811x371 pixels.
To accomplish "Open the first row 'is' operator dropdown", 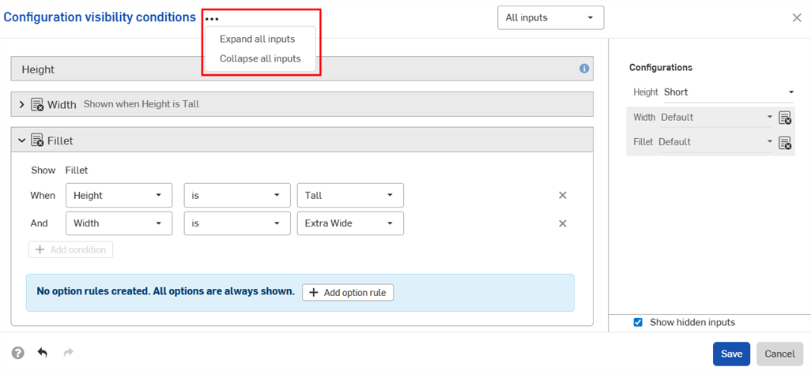I will 237,195.
